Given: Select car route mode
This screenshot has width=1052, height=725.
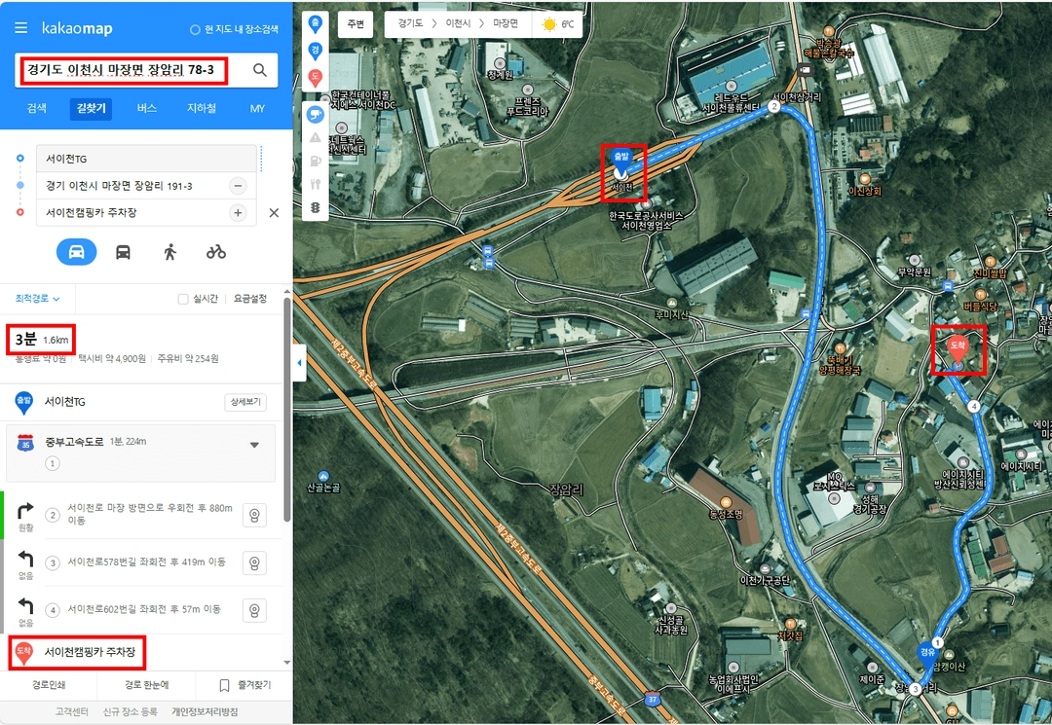Looking at the screenshot, I should [x=77, y=252].
